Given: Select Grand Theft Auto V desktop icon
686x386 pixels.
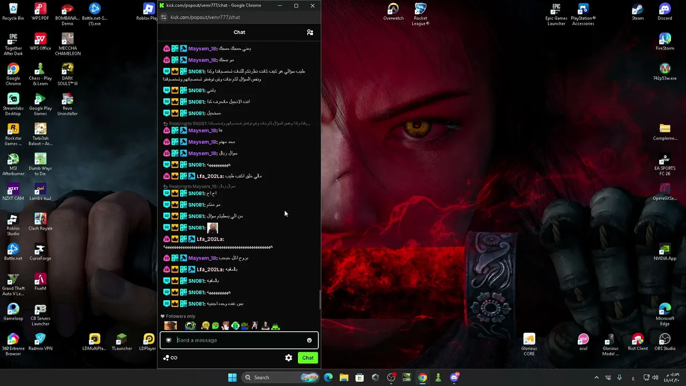Looking at the screenshot, I should [x=13, y=284].
